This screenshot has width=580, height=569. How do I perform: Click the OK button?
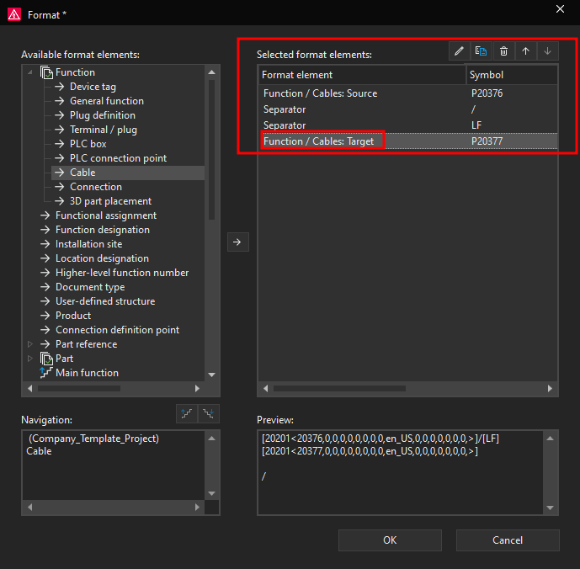pos(390,540)
